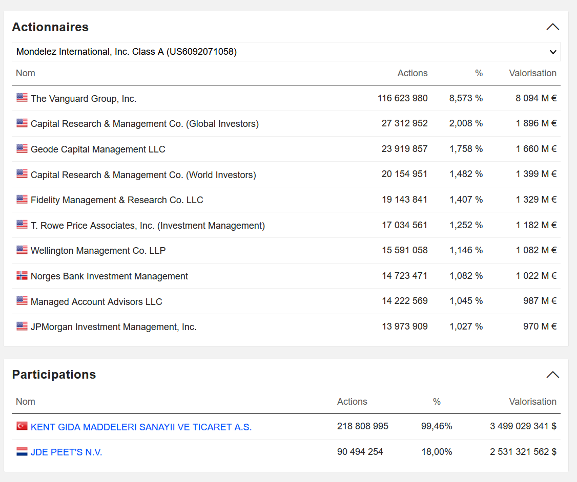Screen dimensions: 577x482
Task: Click Vanguard's share count 116 623 980
Action: (x=403, y=98)
